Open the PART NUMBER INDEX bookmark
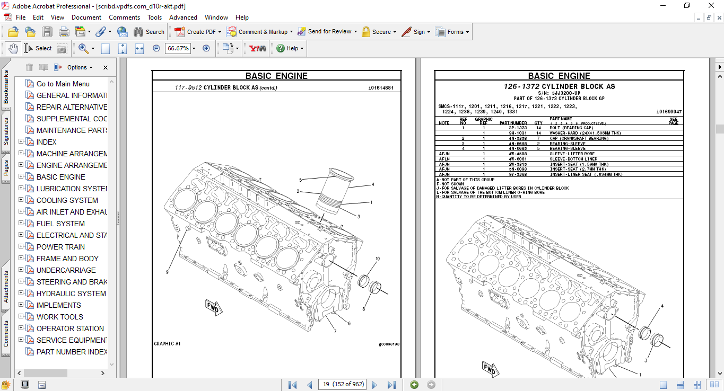The width and height of the screenshot is (724, 391). pyautogui.click(x=72, y=352)
